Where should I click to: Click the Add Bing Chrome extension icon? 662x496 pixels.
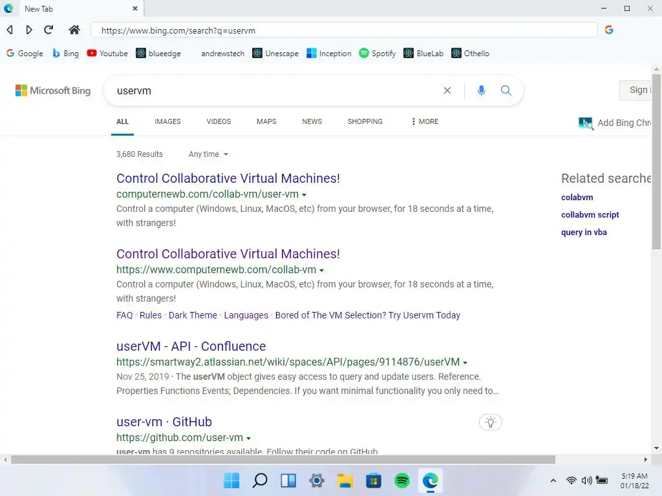586,123
